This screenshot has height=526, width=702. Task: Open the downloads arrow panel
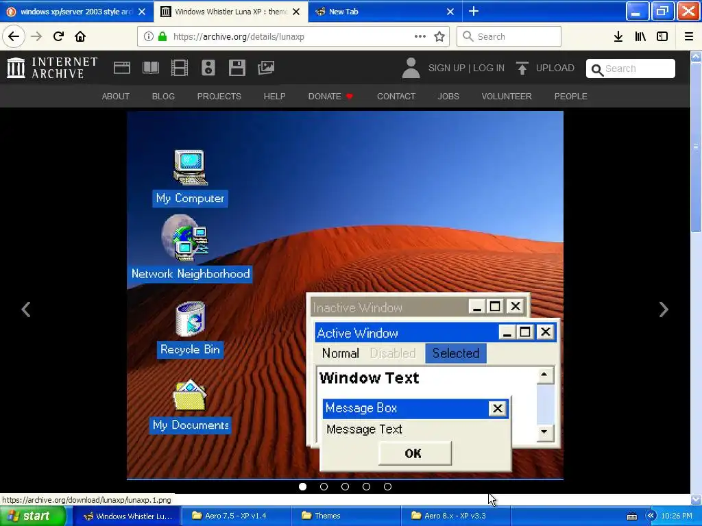[618, 36]
